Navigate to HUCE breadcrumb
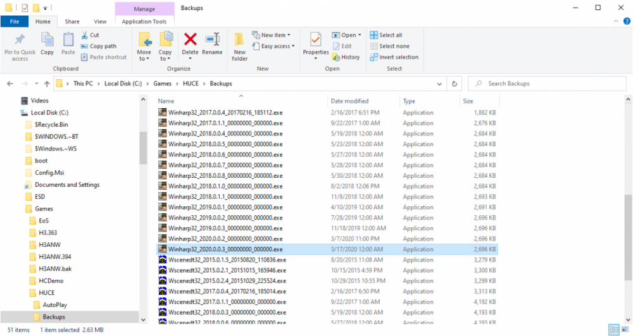Screen dimensions: 633x336 tap(191, 84)
